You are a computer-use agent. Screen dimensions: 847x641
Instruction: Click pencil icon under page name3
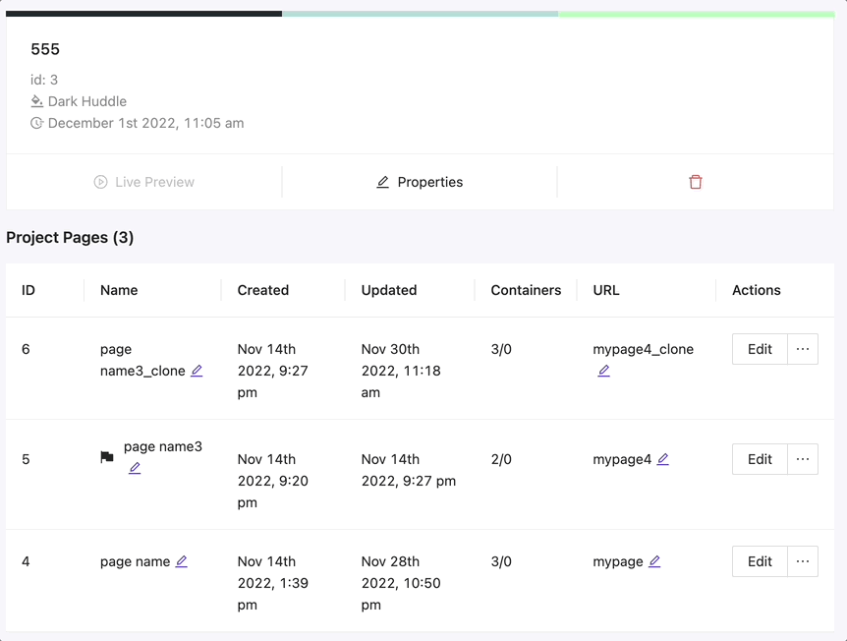coord(135,468)
